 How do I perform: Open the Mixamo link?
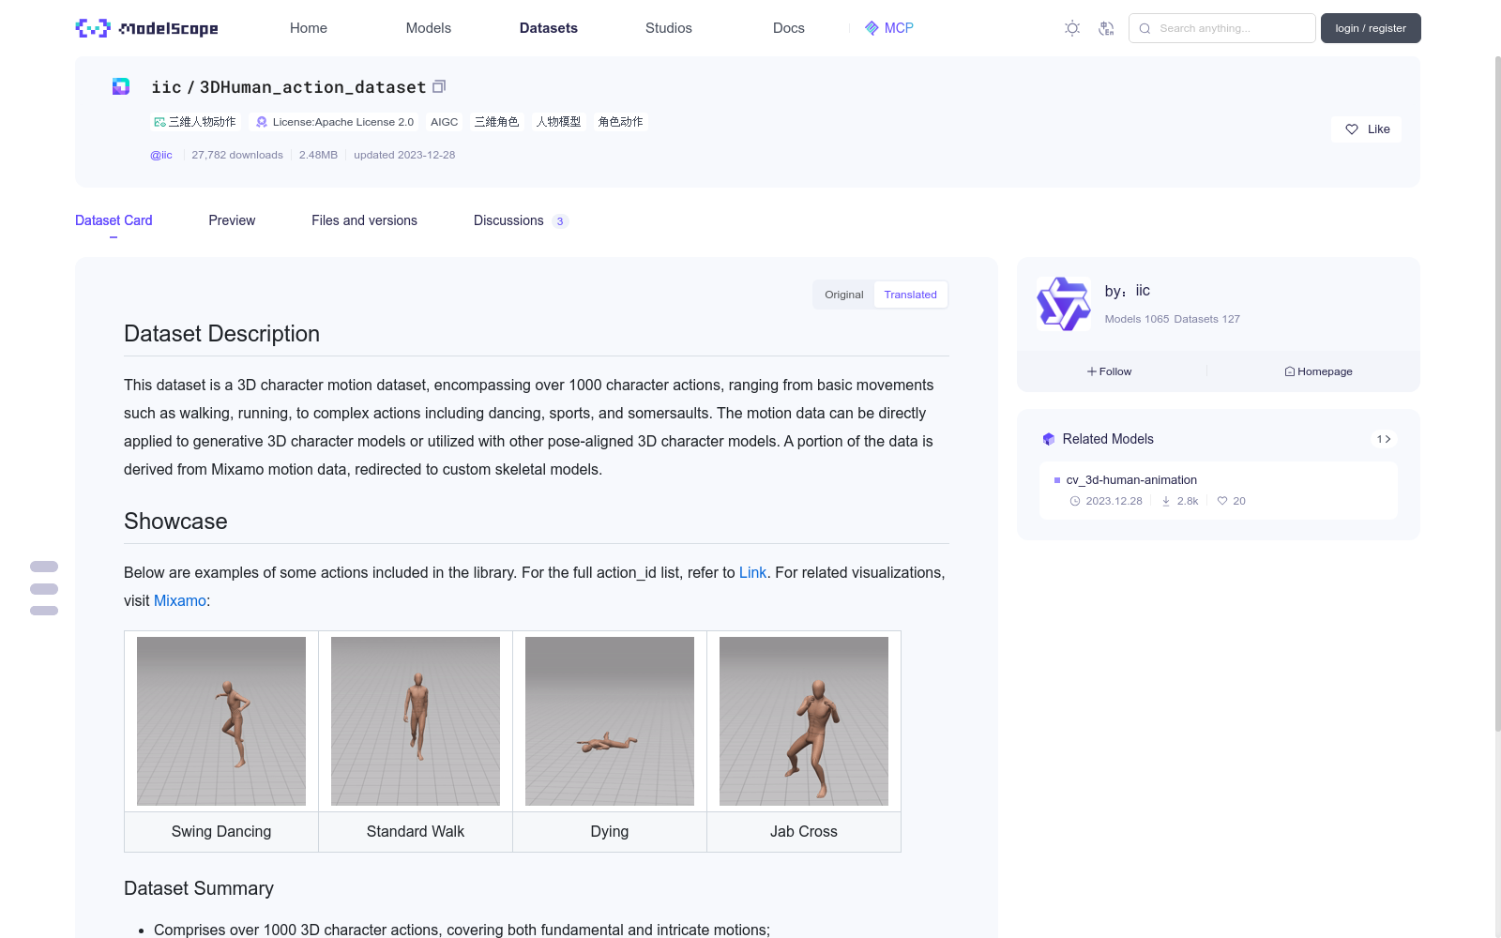pyautogui.click(x=180, y=600)
